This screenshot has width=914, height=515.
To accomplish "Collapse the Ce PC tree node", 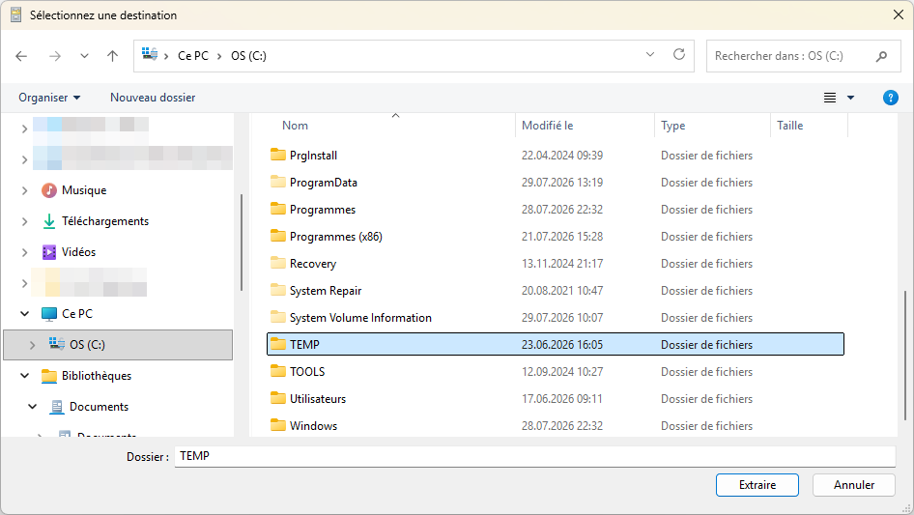I will 24,314.
